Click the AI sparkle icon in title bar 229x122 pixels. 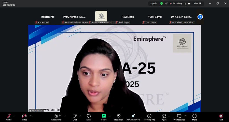click(x=166, y=4)
